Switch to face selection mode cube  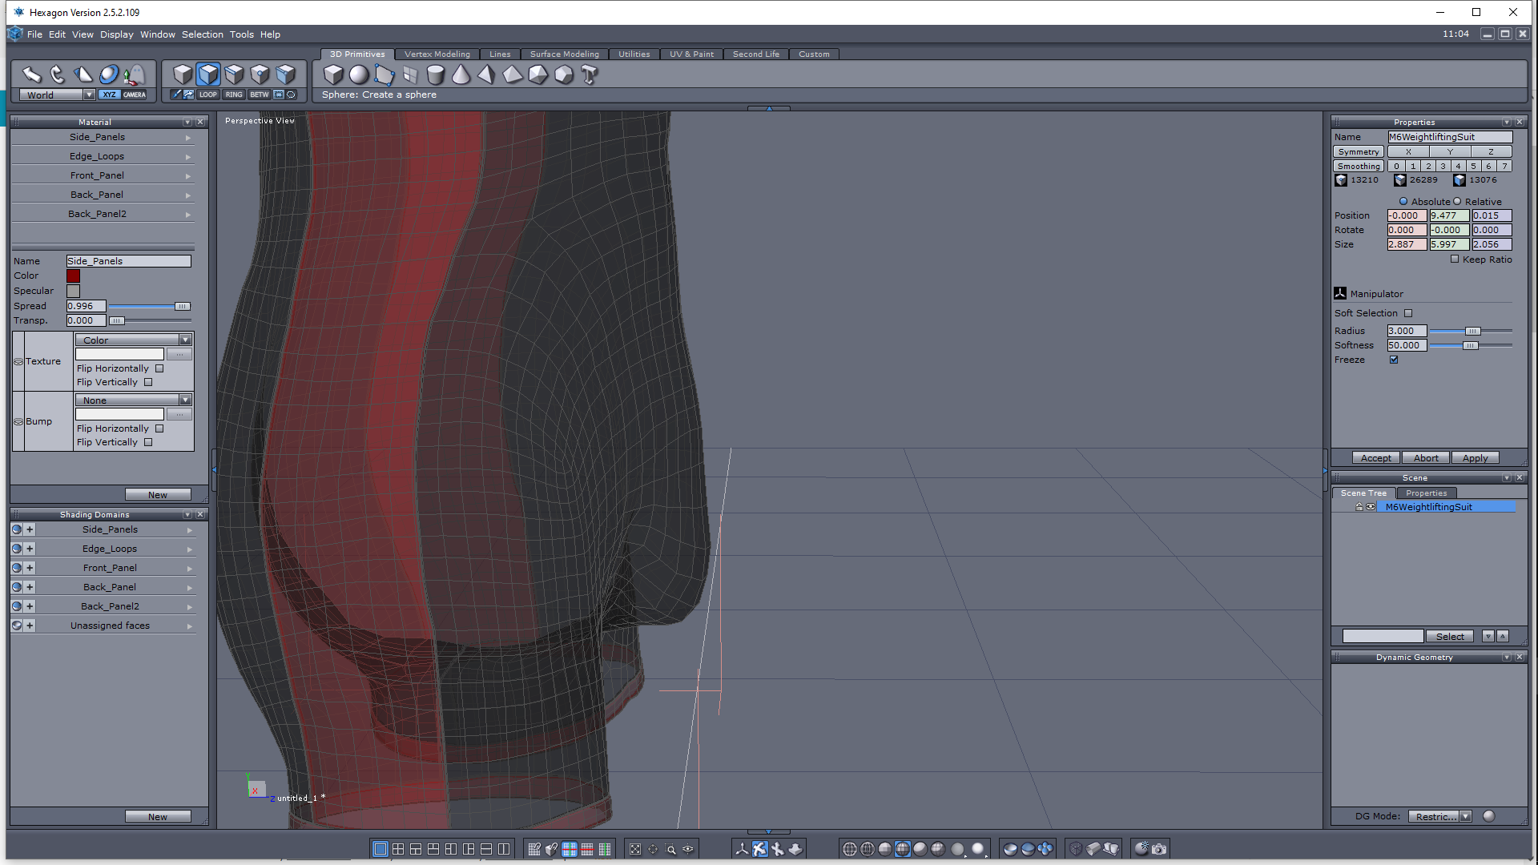pyautogui.click(x=208, y=74)
